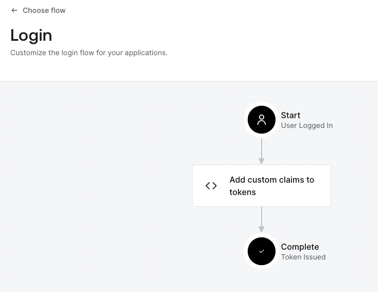Click the empty dotted canvas left of the flow
Screen dimensions: 378x292
93,186
